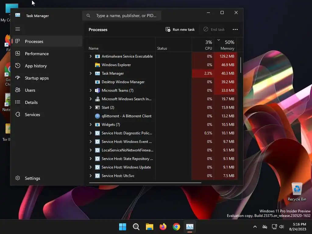This screenshot has width=312, height=234.
Task: Click the qBittorrent process icon
Action: coord(97,116)
